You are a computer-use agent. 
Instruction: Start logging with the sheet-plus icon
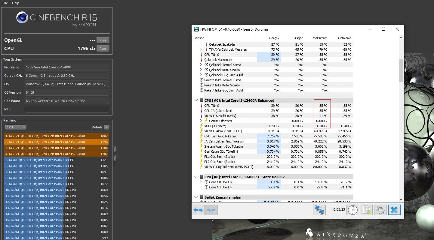tap(367, 210)
